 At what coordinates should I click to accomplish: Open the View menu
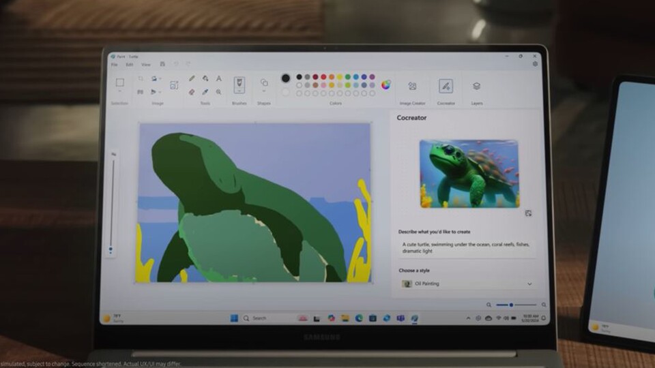[145, 65]
